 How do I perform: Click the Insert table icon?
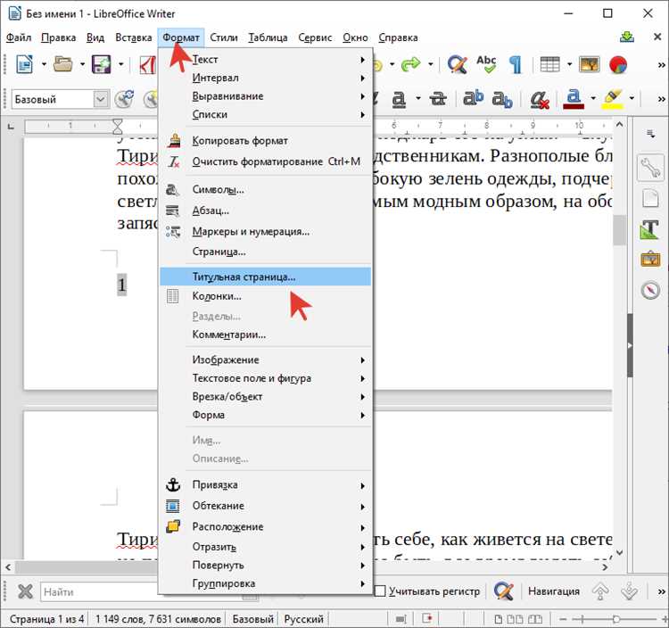[x=549, y=65]
